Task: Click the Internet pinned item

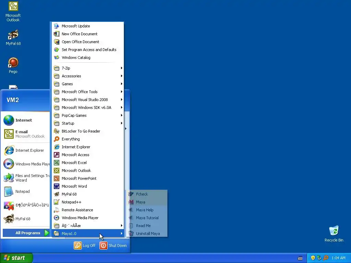Action: click(x=26, y=120)
